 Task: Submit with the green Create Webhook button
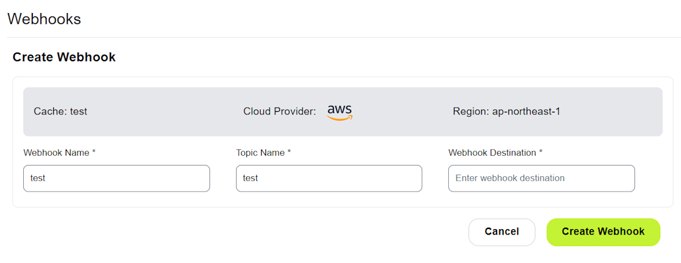coord(603,232)
